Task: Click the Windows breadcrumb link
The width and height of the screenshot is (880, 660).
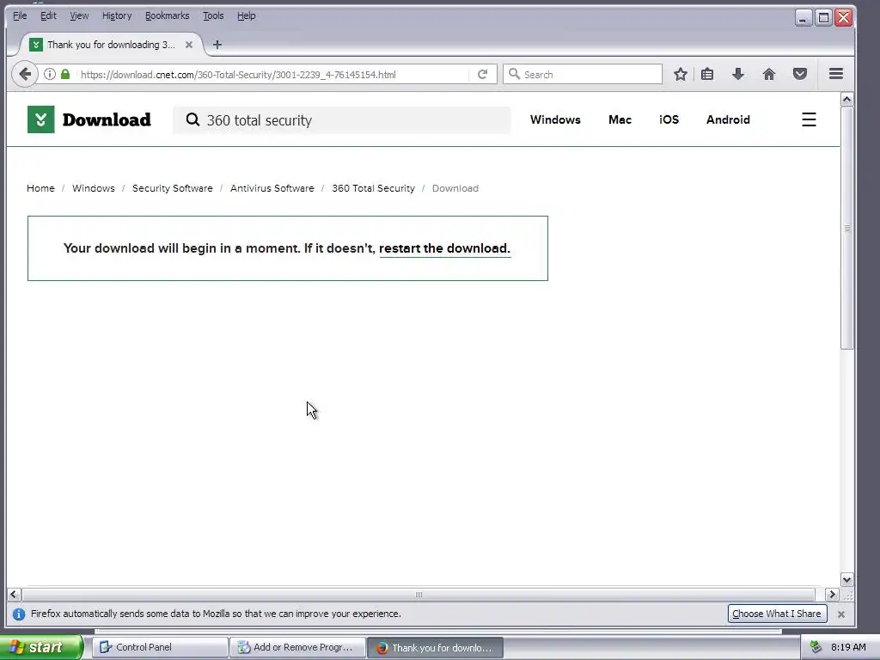Action: tap(93, 188)
